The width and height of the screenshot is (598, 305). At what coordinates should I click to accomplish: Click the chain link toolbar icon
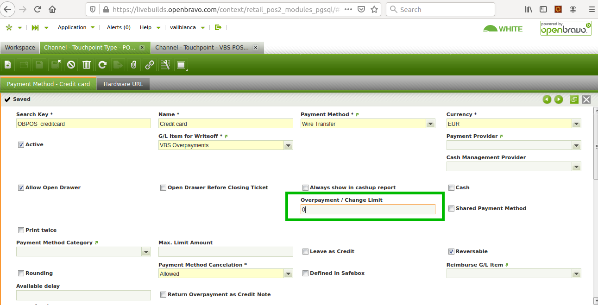(150, 65)
